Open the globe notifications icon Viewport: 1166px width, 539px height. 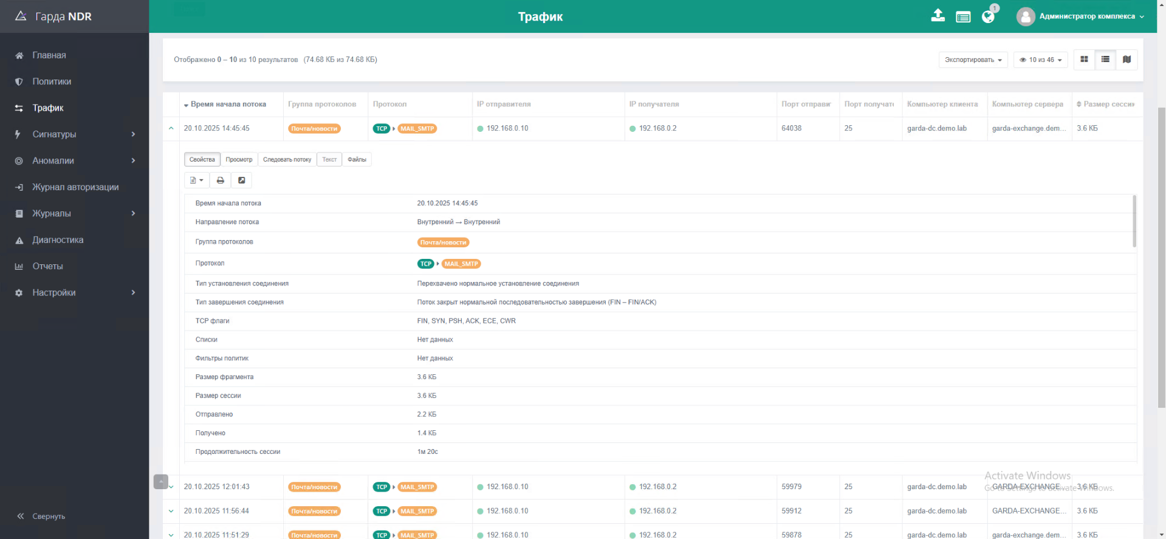pos(988,17)
